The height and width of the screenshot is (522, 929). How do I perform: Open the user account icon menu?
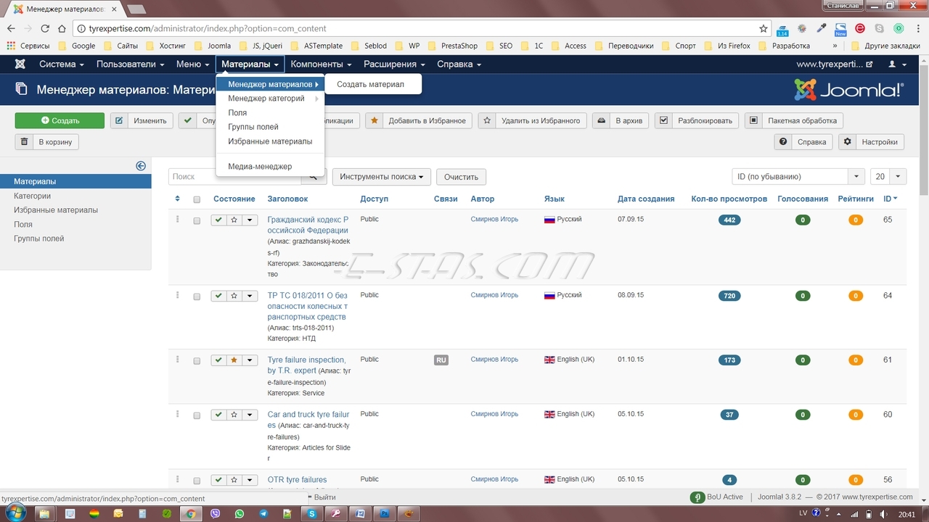coord(897,64)
